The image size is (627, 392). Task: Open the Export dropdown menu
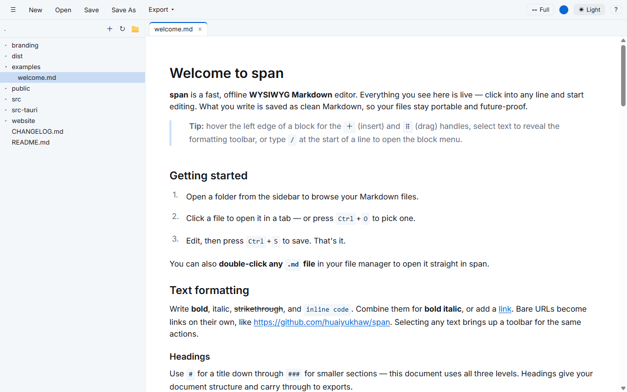click(161, 10)
